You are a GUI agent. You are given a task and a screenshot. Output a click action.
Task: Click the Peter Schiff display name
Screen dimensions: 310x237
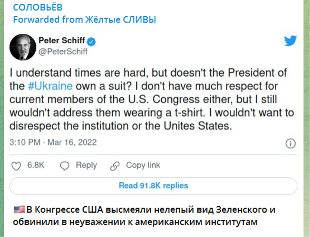pos(62,40)
